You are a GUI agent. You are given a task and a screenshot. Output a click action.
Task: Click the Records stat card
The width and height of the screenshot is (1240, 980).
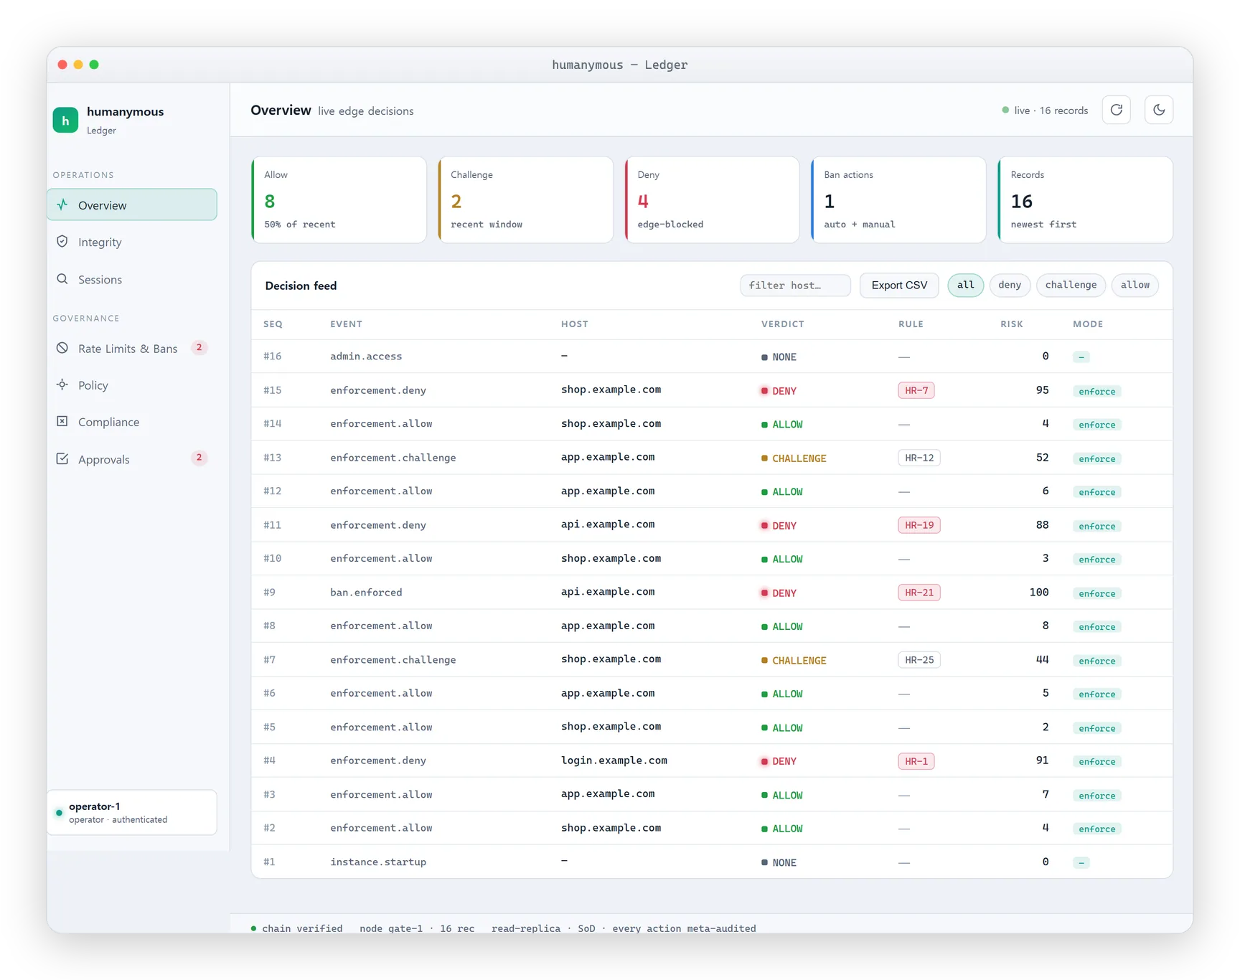pos(1085,200)
